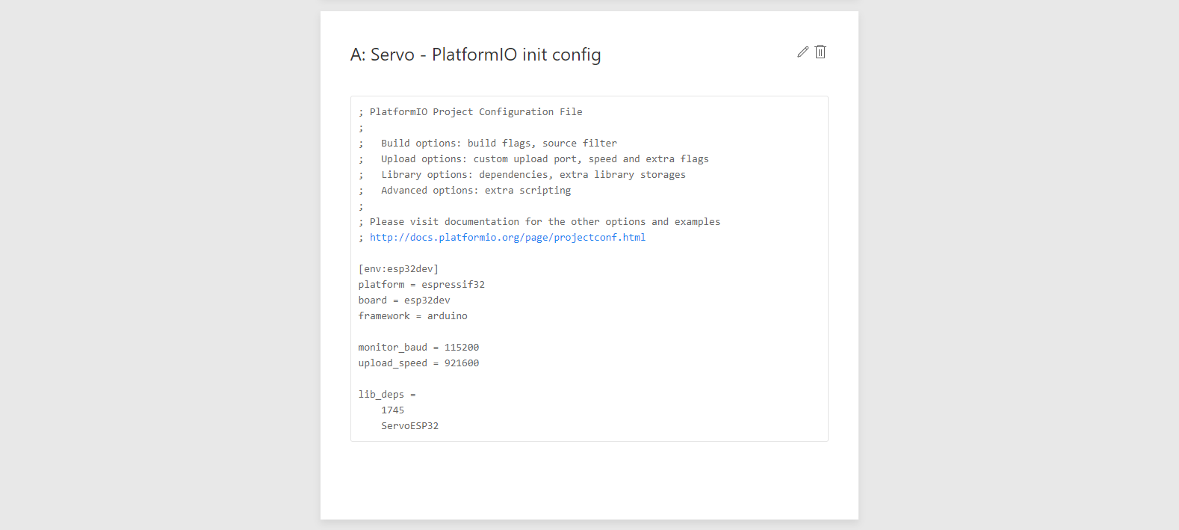The height and width of the screenshot is (530, 1179).
Task: Delete the snippet with the trash icon
Action: (820, 52)
